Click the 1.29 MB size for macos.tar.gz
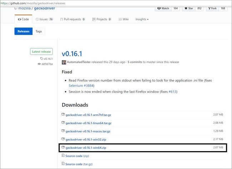 [x=218, y=131]
